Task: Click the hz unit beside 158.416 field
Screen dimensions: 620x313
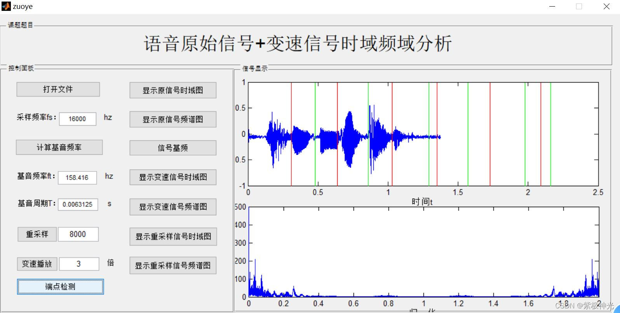Action: (x=109, y=176)
